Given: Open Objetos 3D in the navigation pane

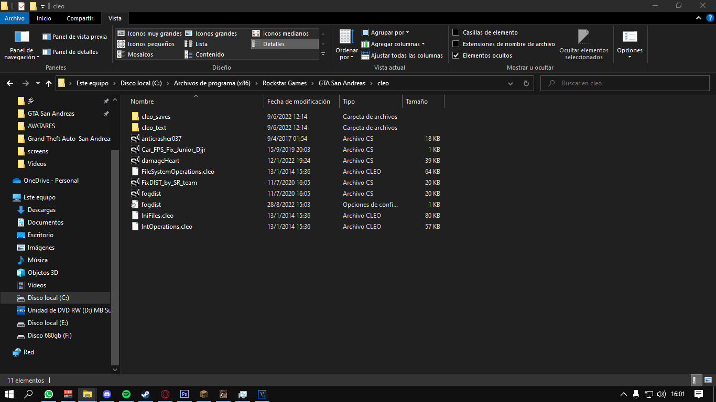Looking at the screenshot, I should 42,273.
